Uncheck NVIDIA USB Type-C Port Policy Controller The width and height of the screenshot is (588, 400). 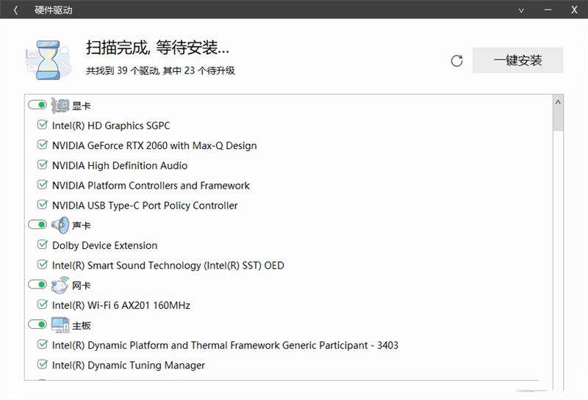43,205
